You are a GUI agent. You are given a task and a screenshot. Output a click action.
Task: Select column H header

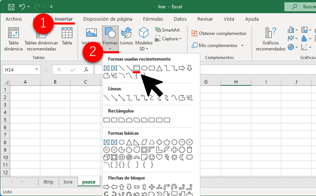pyautogui.click(x=236, y=82)
